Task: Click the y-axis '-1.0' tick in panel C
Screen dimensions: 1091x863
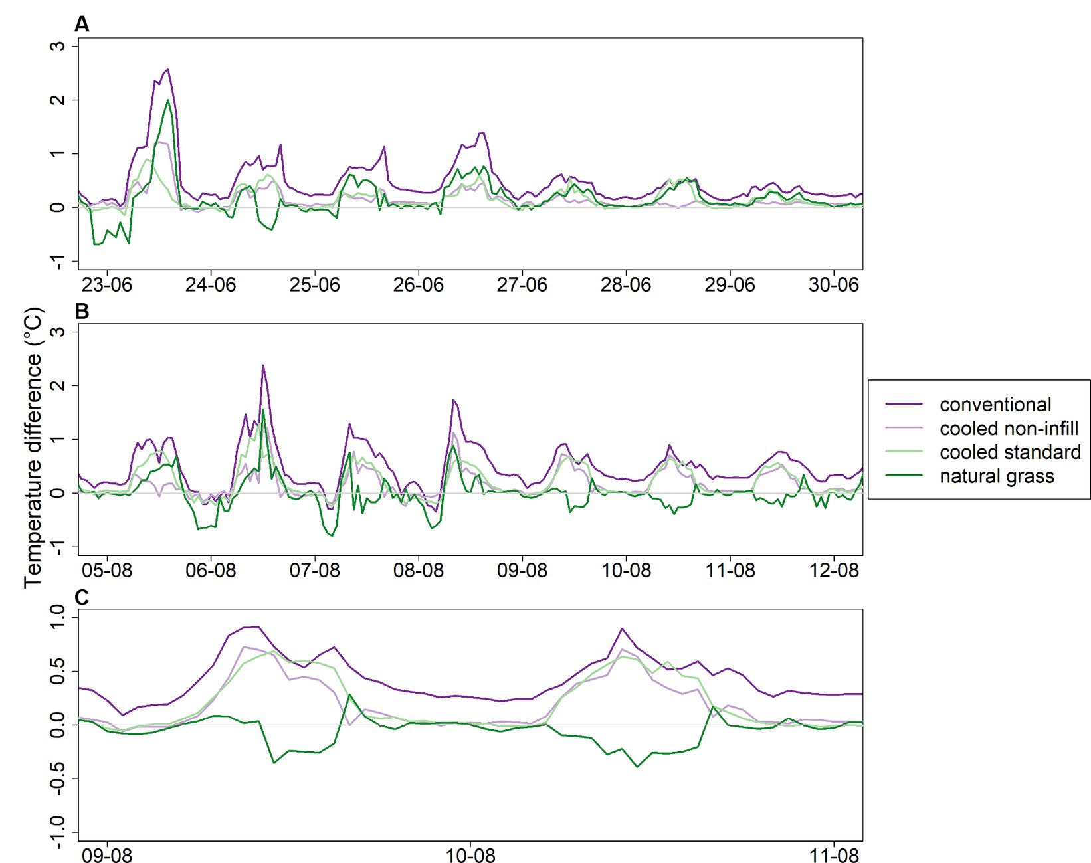Action: pyautogui.click(x=59, y=832)
